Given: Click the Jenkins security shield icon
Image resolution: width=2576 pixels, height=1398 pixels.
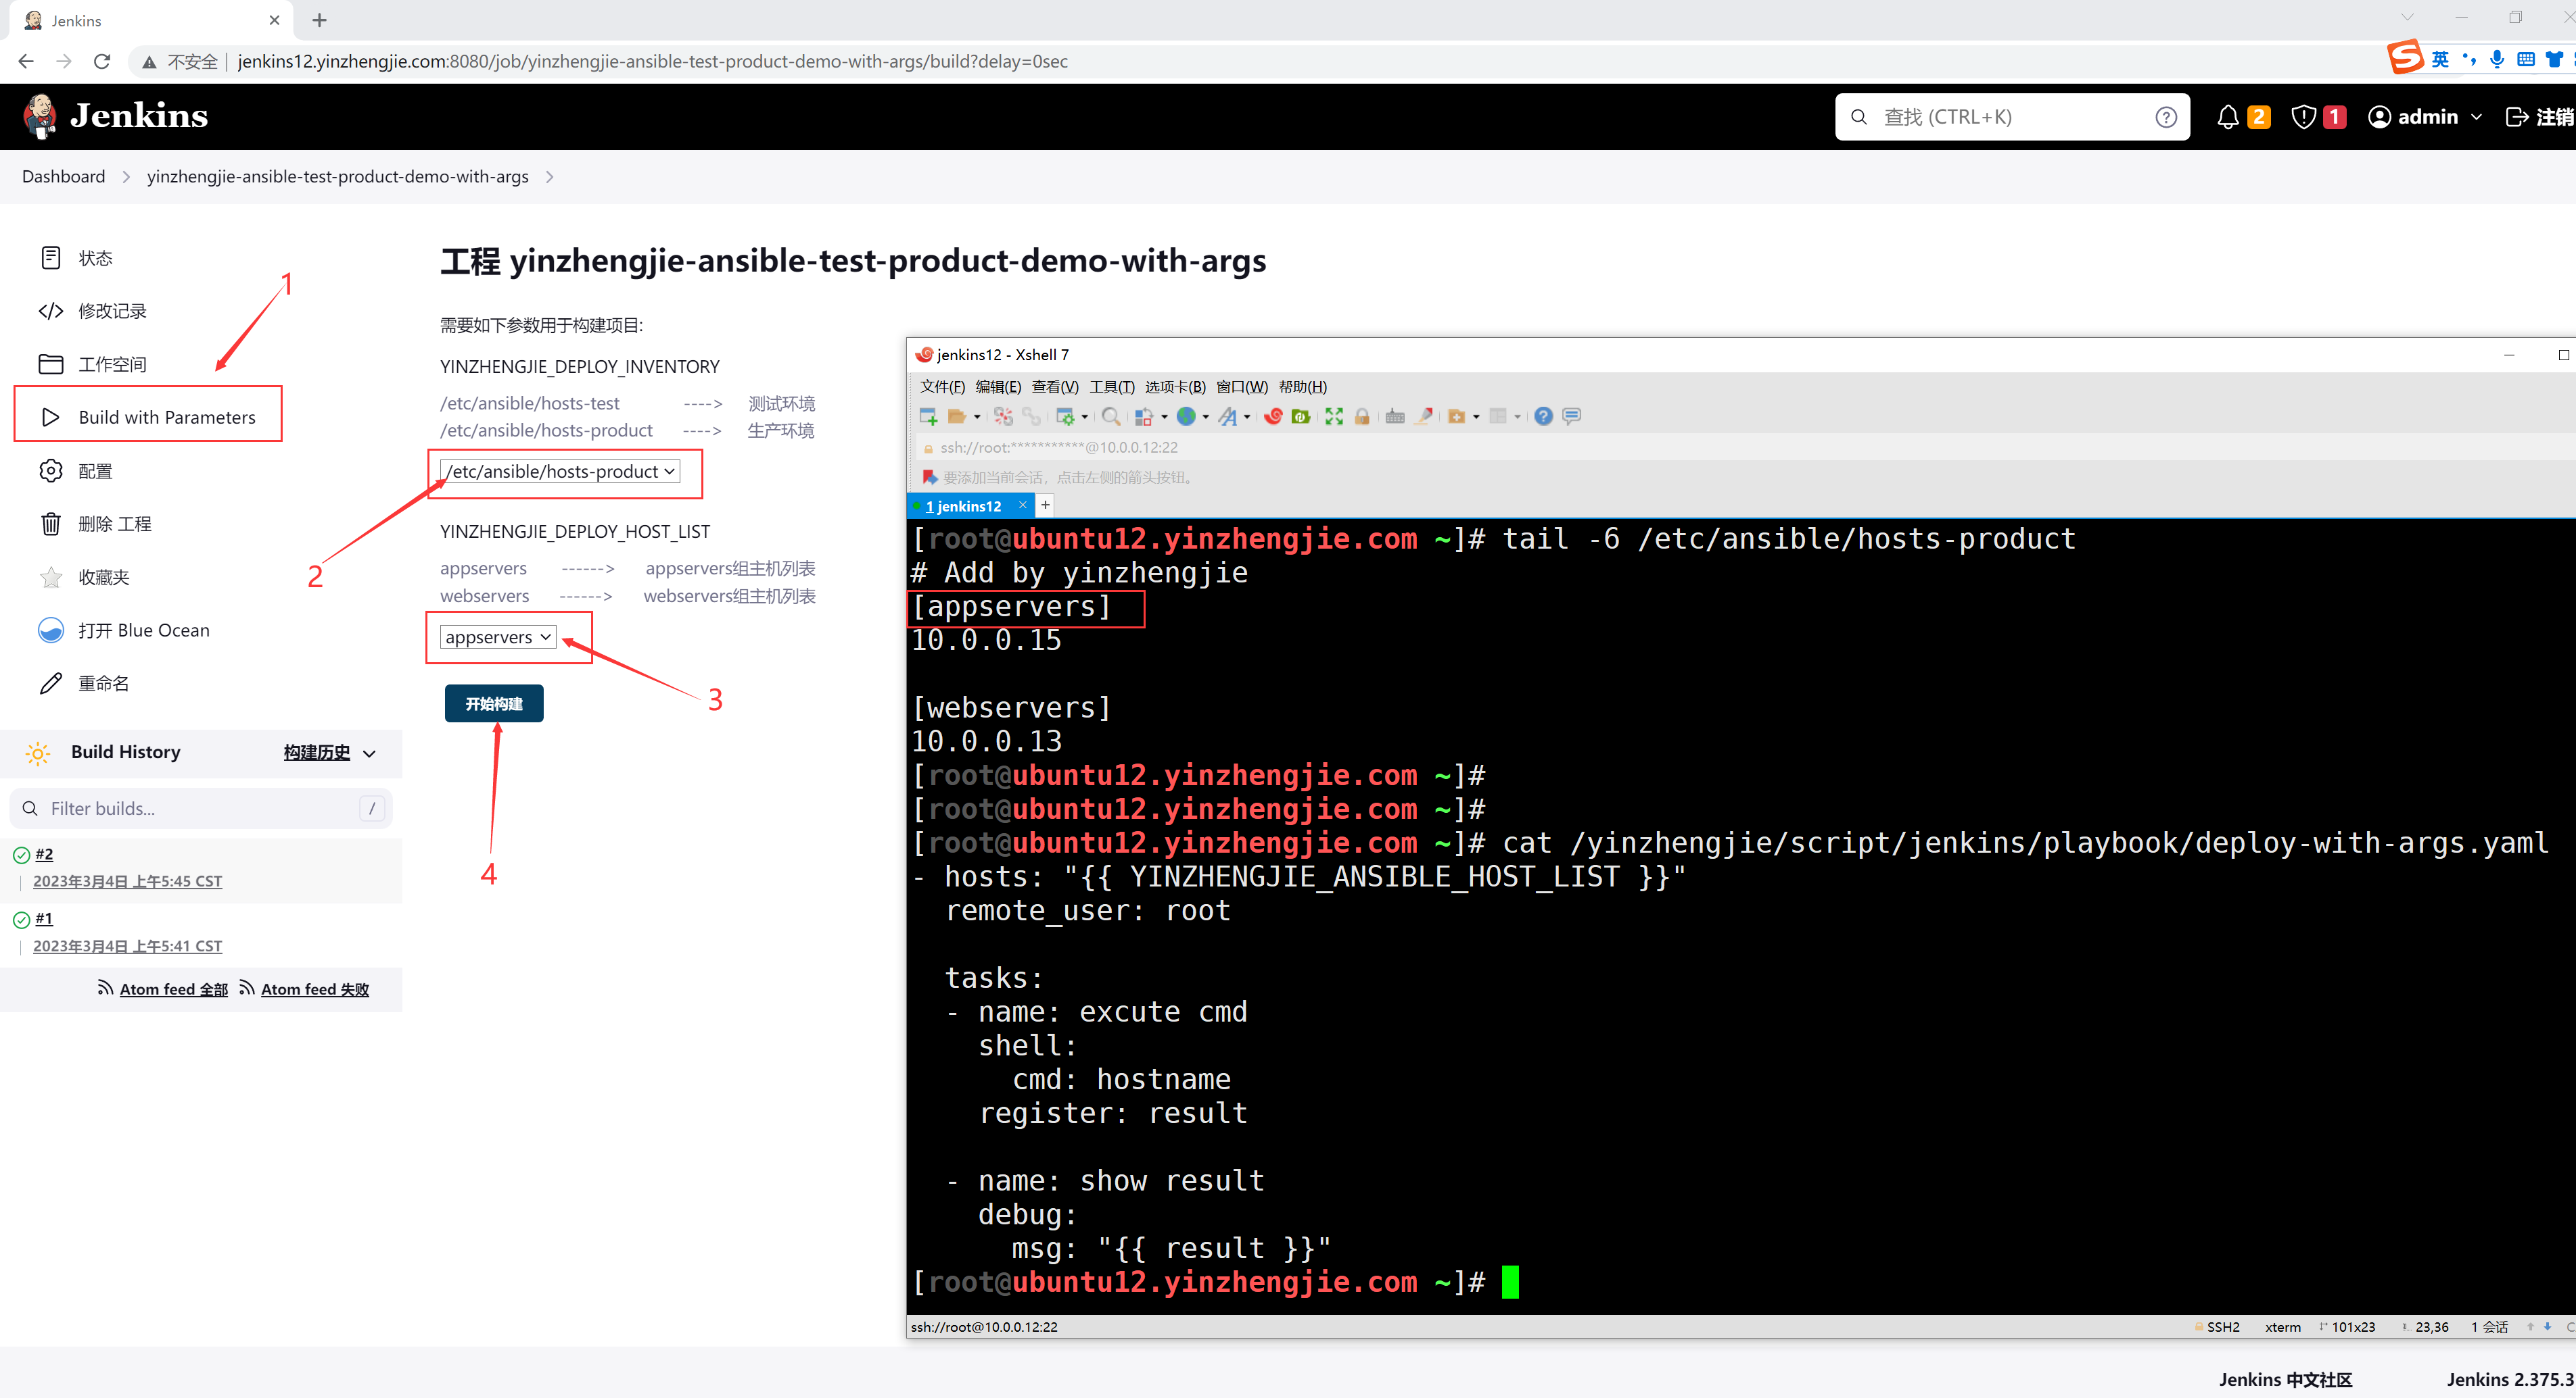Looking at the screenshot, I should click(2303, 117).
